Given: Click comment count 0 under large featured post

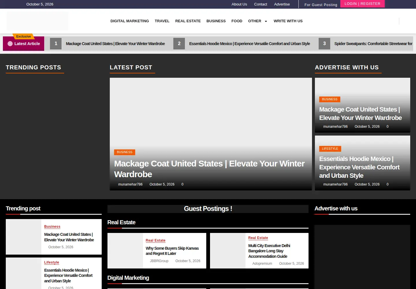Looking at the screenshot, I should (x=182, y=184).
